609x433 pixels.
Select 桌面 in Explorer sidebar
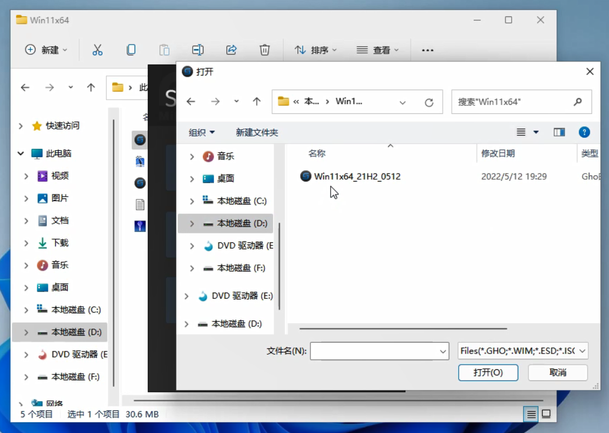tap(60, 287)
